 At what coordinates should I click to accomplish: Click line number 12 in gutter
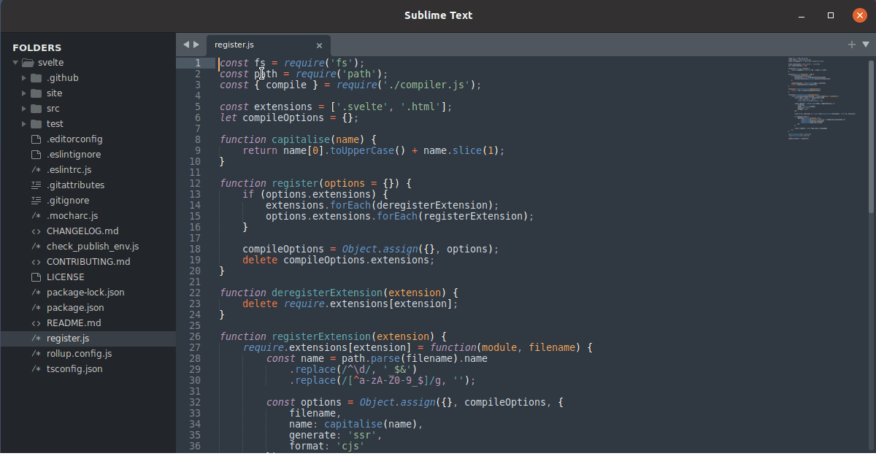pos(195,183)
